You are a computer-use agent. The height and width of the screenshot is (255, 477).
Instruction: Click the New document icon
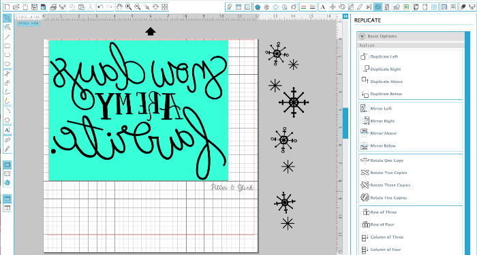tap(7, 6)
